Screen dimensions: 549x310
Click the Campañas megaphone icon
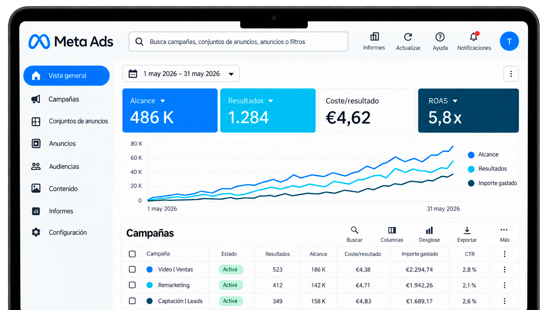(36, 99)
